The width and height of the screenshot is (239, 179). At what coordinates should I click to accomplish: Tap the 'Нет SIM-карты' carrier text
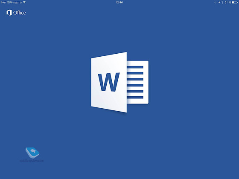[12, 3]
